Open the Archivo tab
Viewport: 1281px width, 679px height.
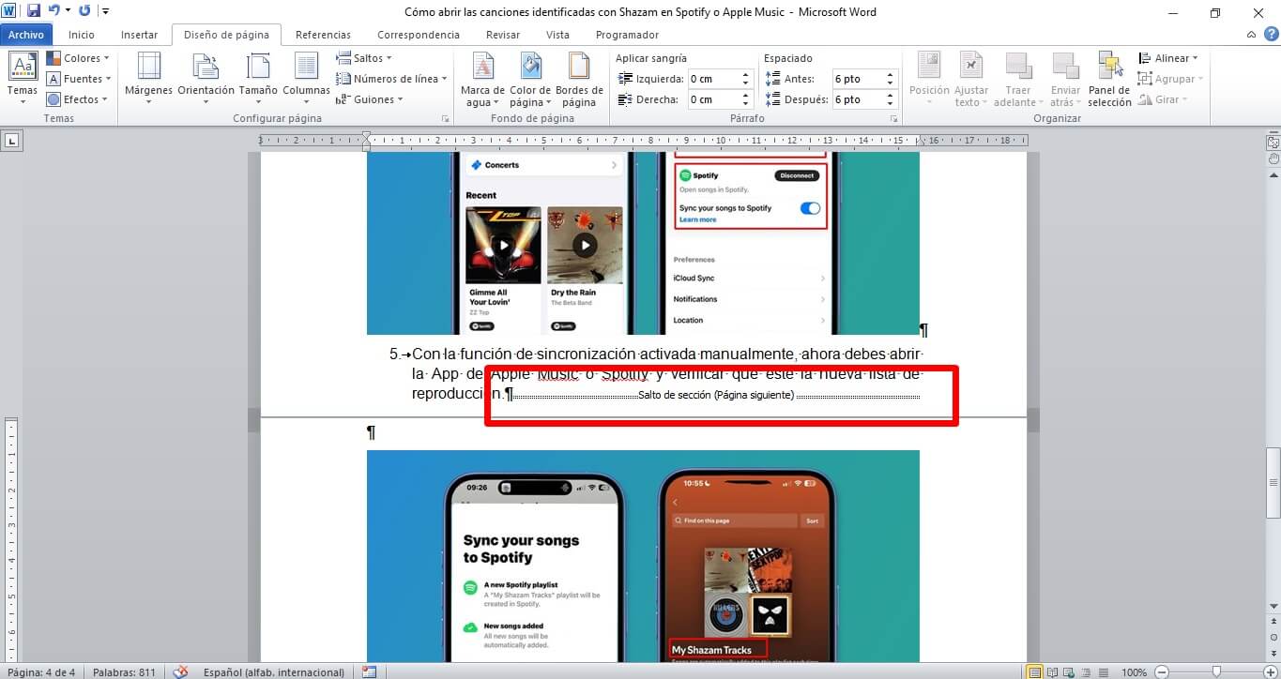tap(26, 35)
